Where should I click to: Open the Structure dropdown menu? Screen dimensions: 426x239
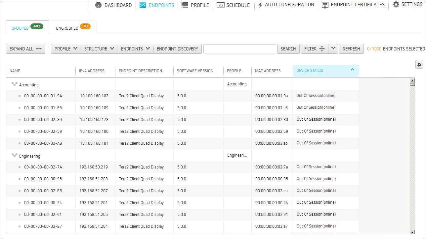pyautogui.click(x=99, y=49)
